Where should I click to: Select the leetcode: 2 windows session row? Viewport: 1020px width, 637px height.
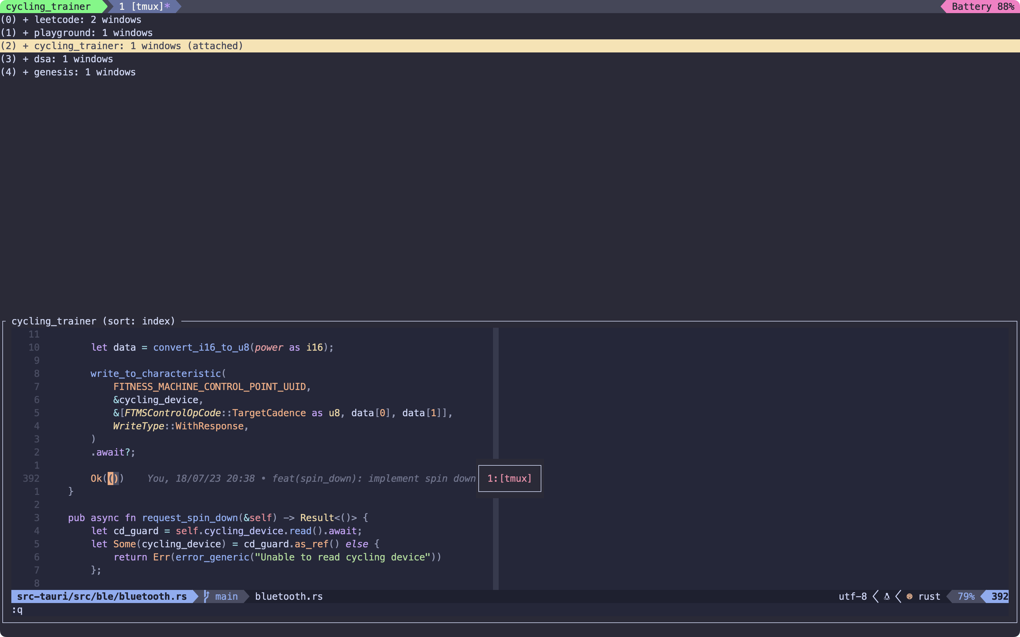pos(510,20)
